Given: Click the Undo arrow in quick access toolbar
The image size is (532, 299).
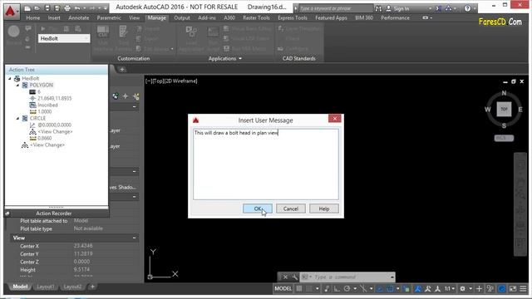Looking at the screenshot, I should click(77, 8).
